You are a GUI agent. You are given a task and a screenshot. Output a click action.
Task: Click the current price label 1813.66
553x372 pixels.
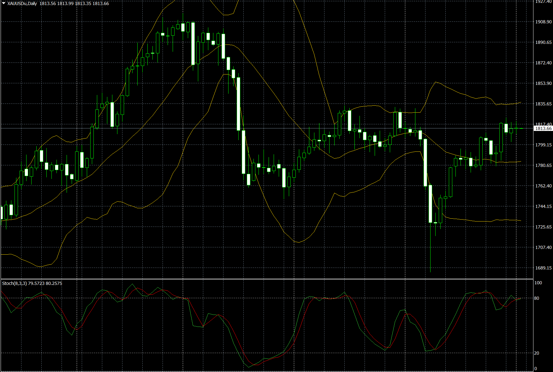(x=543, y=128)
